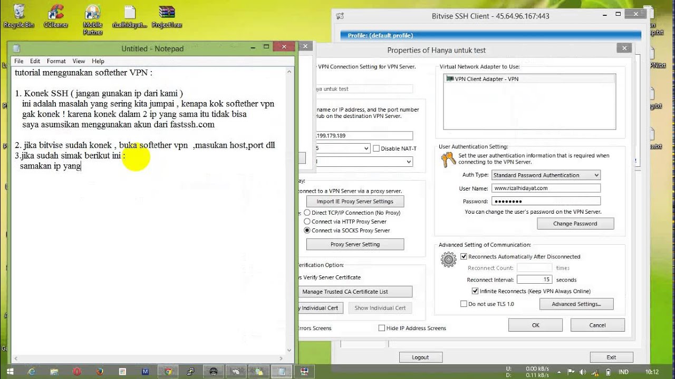Viewport: 675px width, 379px height.
Task: Cancel the Properties of Hanya untuk test dialog
Action: (597, 325)
